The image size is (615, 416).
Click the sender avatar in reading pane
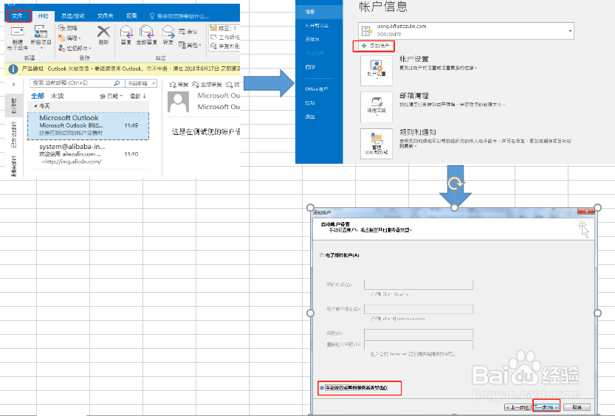178,102
